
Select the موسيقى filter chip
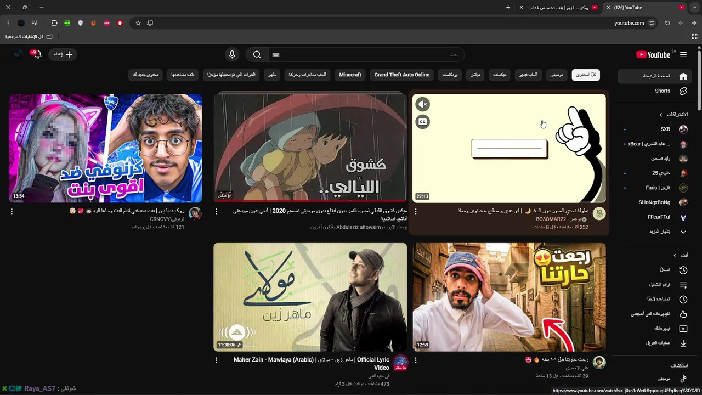click(x=557, y=75)
